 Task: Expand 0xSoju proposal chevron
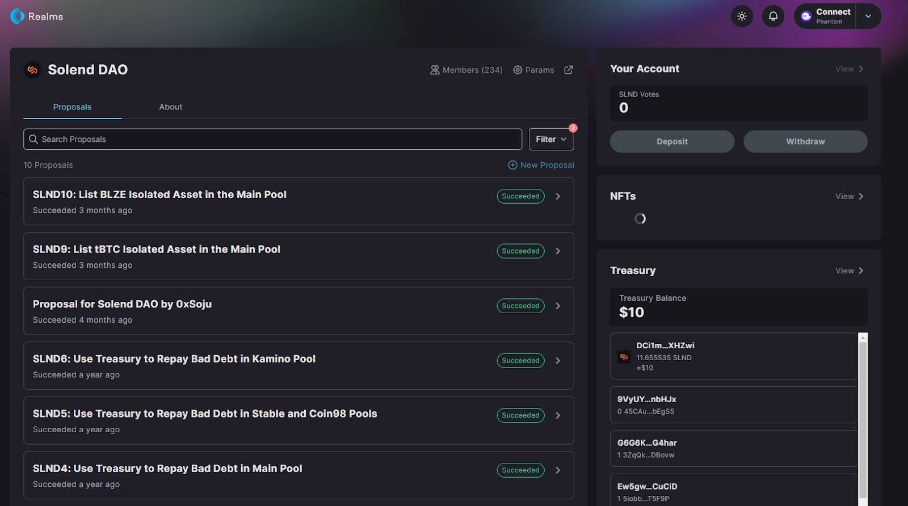[x=558, y=306]
